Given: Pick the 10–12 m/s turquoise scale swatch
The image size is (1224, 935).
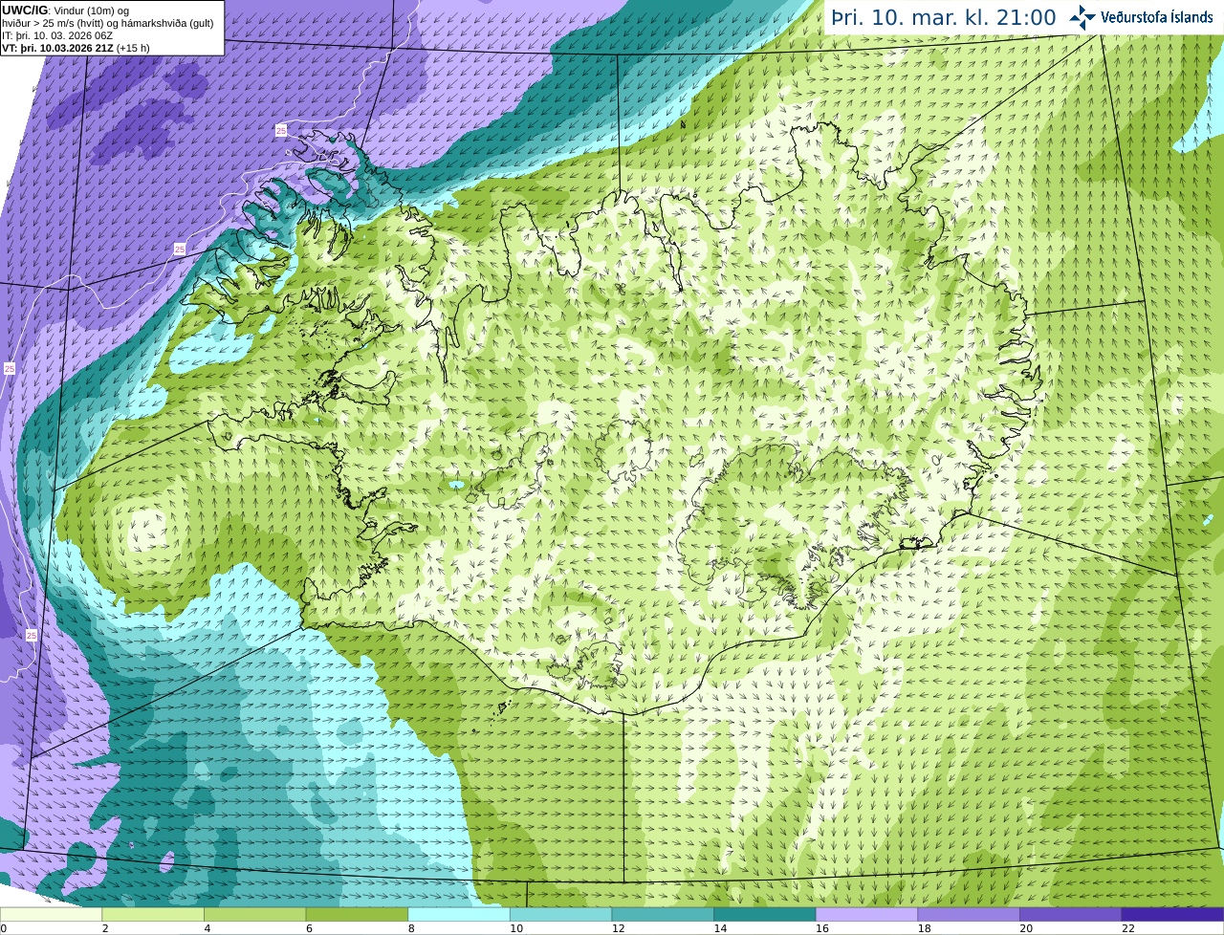Looking at the screenshot, I should (x=560, y=914).
